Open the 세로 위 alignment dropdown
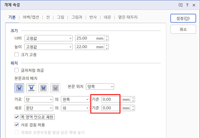The height and width of the screenshot is (138, 200). coord(75,108)
